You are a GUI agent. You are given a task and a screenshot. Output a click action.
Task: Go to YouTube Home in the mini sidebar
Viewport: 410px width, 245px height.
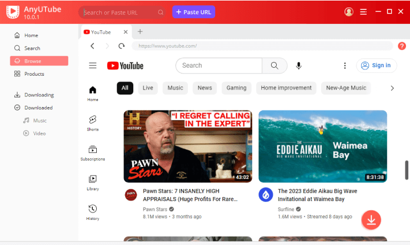[93, 93]
